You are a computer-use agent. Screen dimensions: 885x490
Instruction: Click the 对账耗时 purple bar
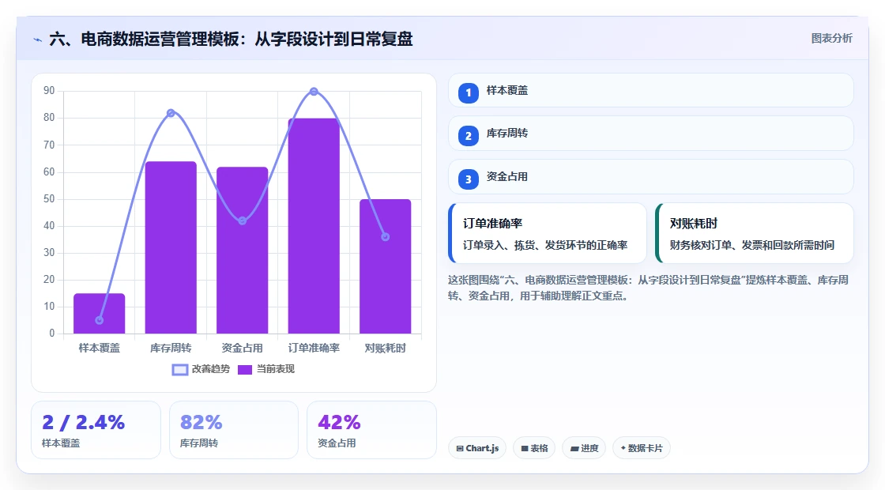click(x=386, y=266)
